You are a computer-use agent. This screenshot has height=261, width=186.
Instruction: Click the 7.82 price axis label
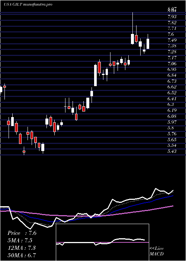click(x=172, y=22)
